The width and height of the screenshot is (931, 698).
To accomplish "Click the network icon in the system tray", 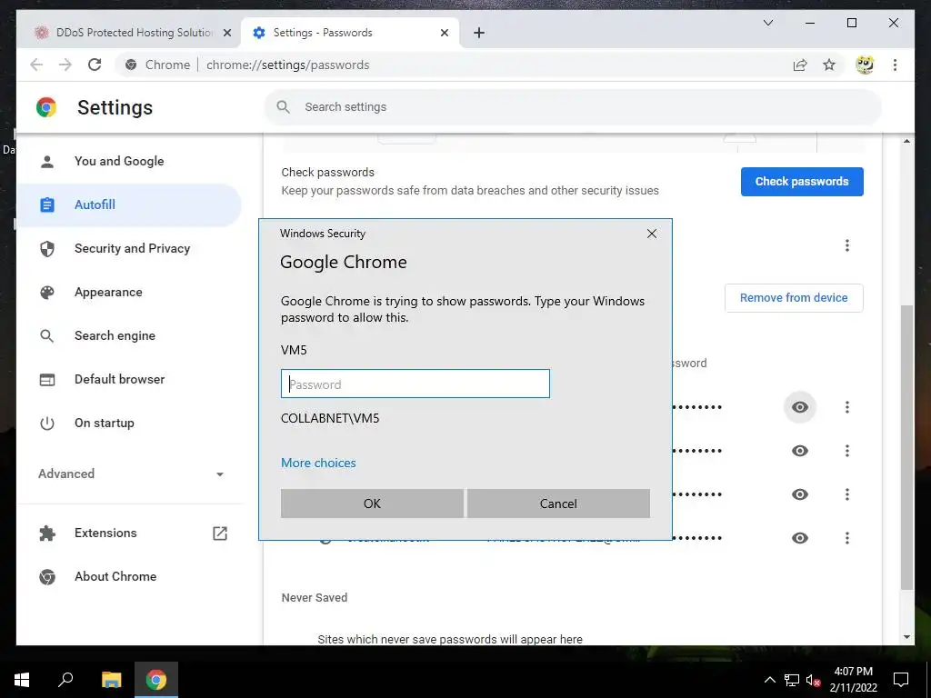I will click(792, 680).
